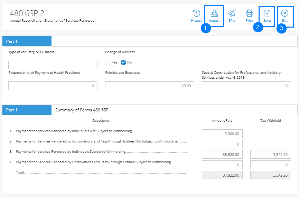Viewport: 299px width, 198px height.
Task: Click the 480.6SP.2 form title
Action: coord(27,13)
